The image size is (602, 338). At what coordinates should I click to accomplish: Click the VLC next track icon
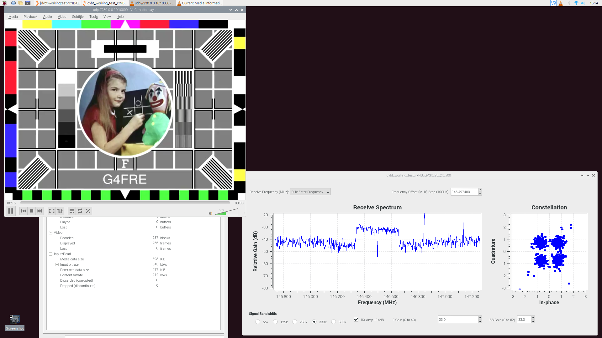pos(40,211)
